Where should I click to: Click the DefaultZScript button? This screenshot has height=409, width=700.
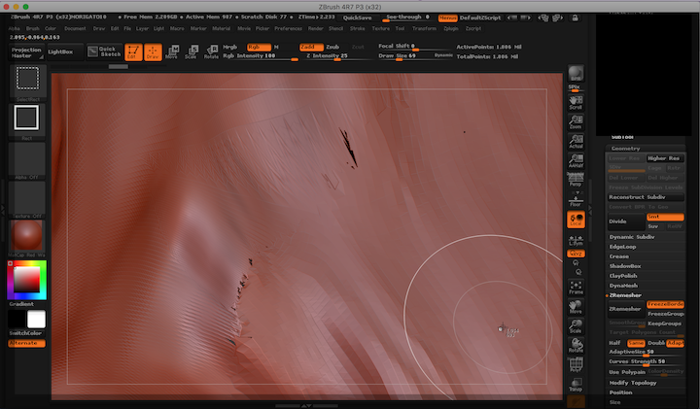point(480,17)
